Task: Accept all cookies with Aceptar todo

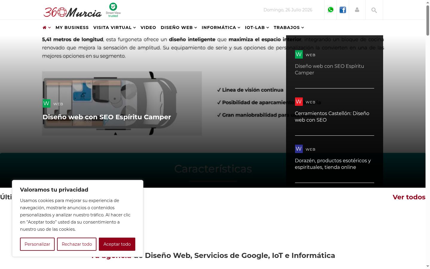Action: point(117,244)
